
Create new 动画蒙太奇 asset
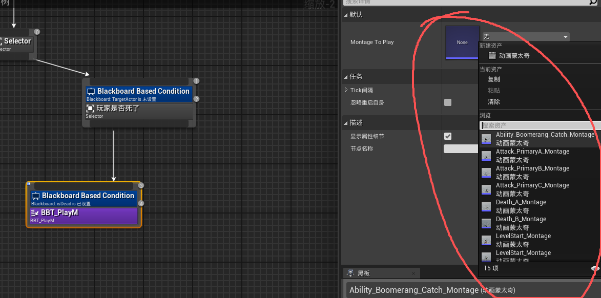coord(514,55)
